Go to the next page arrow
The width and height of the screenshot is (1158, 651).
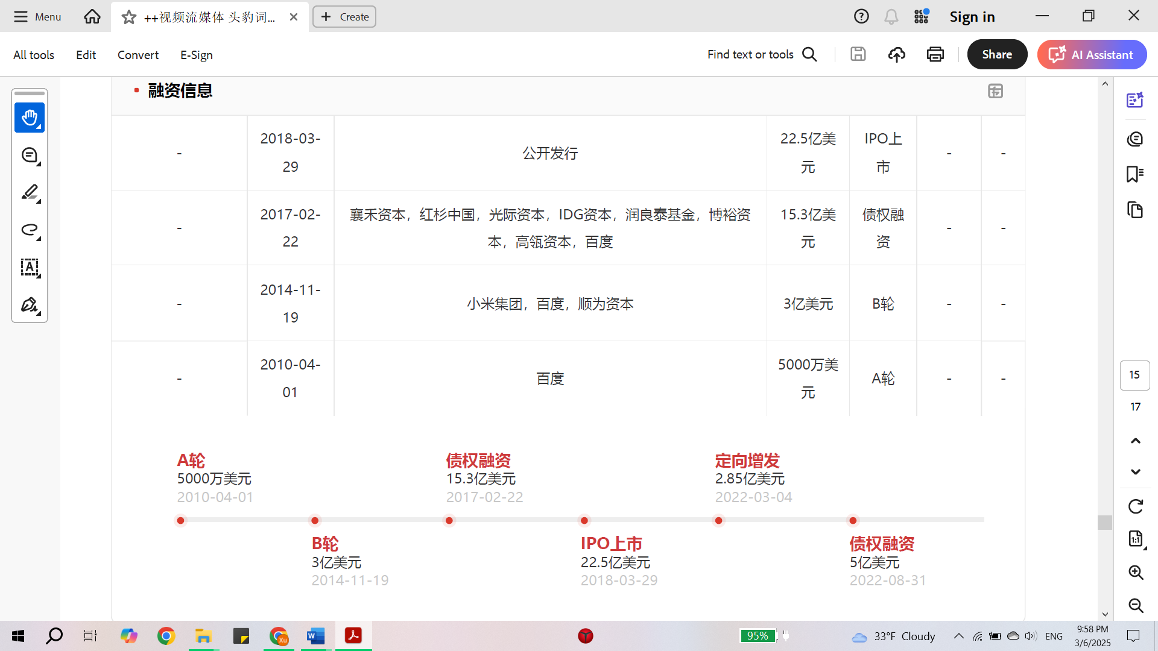pyautogui.click(x=1136, y=472)
